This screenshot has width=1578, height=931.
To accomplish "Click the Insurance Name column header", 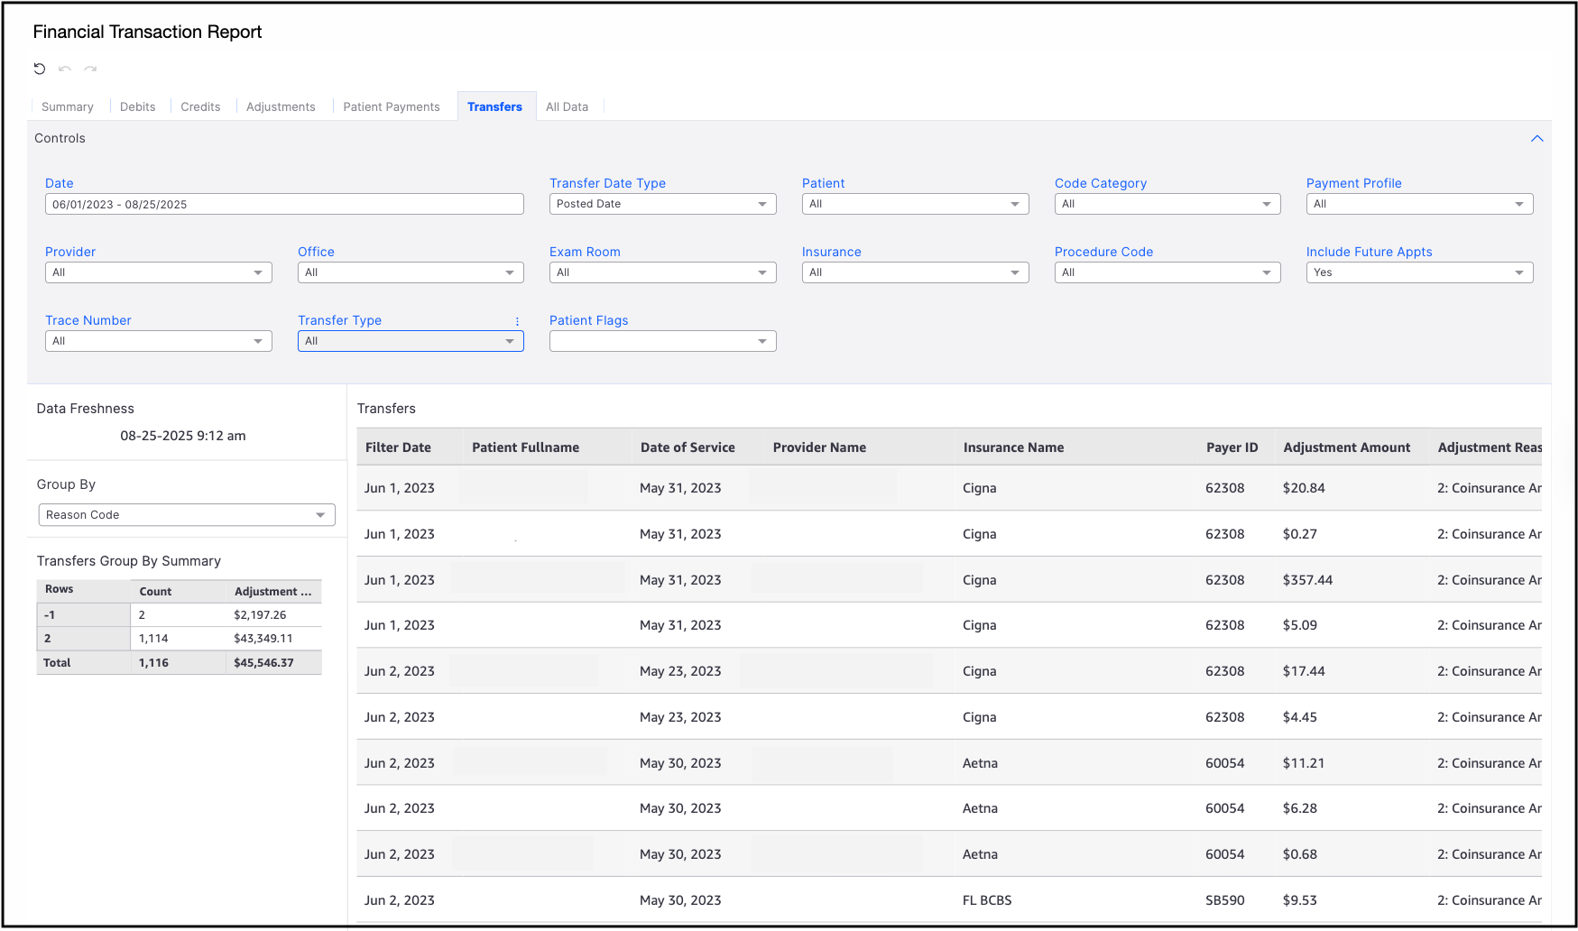I will click(1013, 447).
